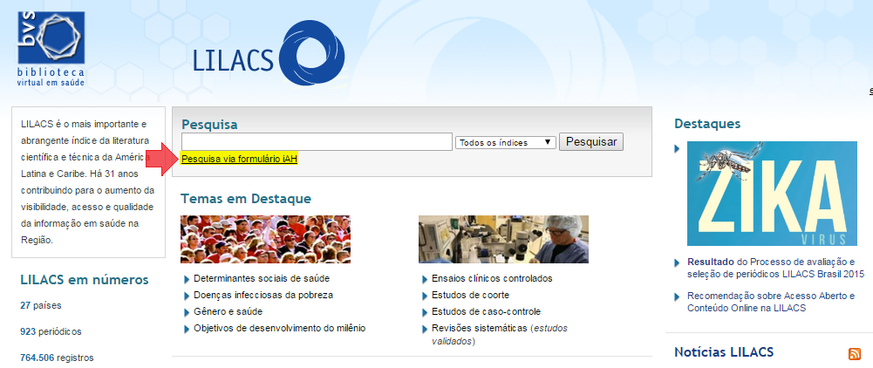
Task: Open the BVS Biblioteca Virtual em Saúde logo
Action: [51, 49]
